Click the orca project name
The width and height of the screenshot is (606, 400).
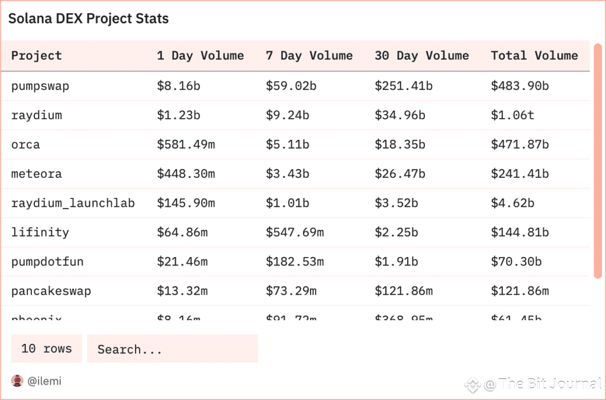[x=25, y=145]
